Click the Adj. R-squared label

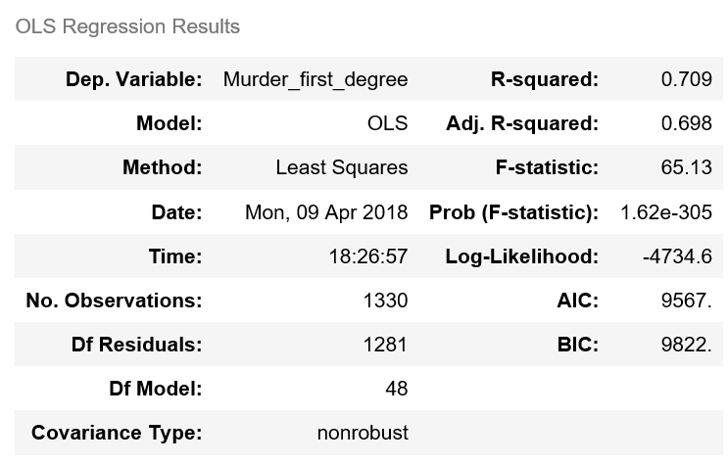click(521, 123)
